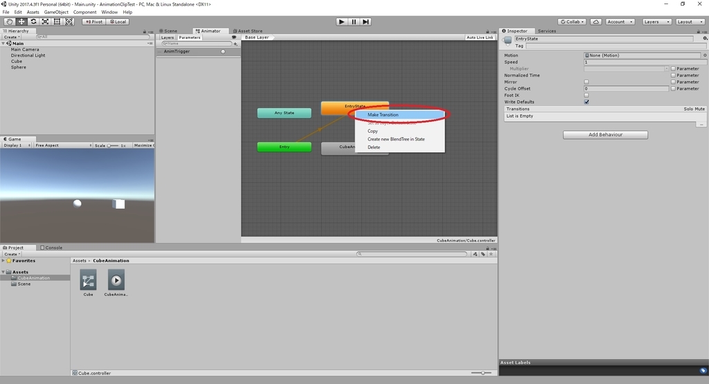Image resolution: width=709 pixels, height=384 pixels.
Task: Open the Project Create dropdown
Action: pyautogui.click(x=12, y=255)
